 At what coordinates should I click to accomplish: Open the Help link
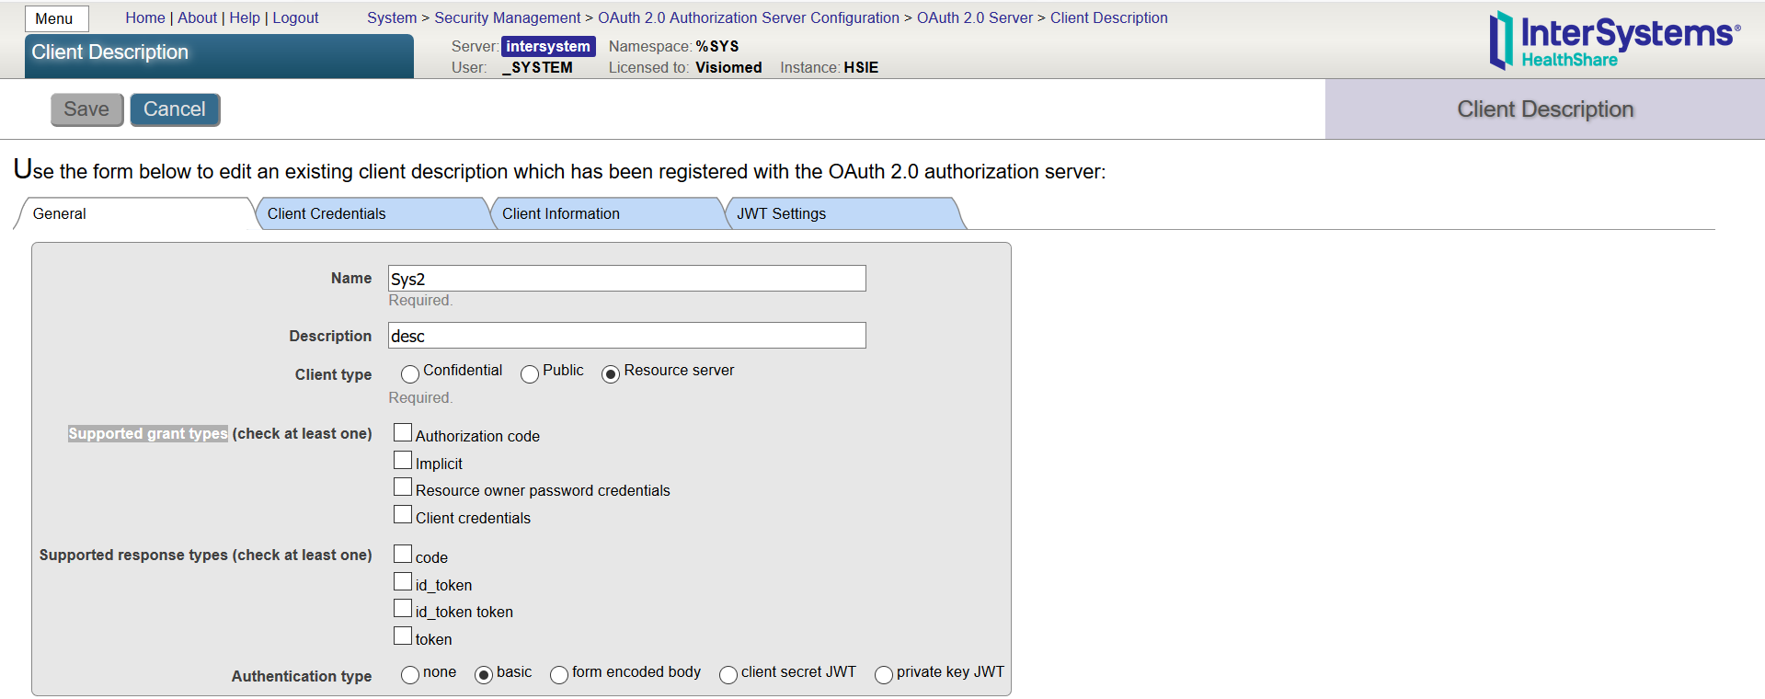pyautogui.click(x=245, y=17)
